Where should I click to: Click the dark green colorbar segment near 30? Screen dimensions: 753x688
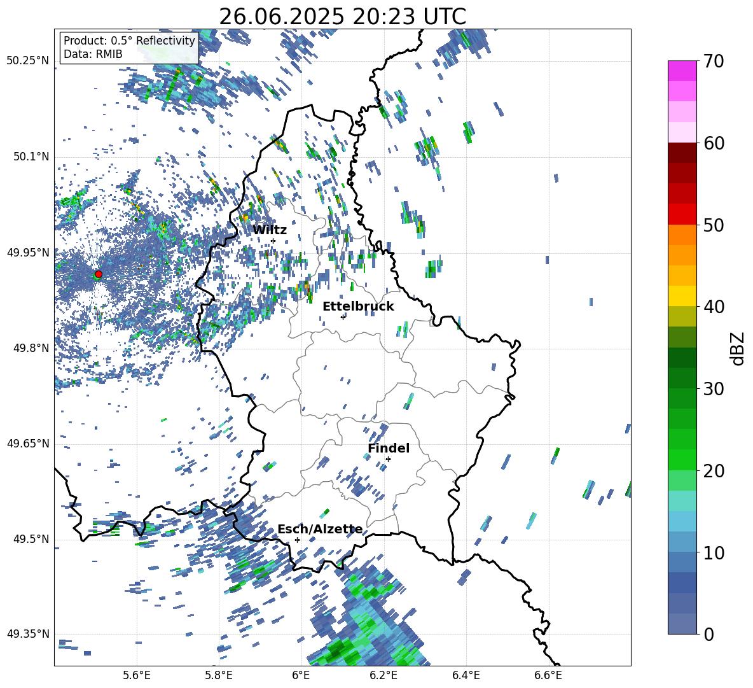point(682,378)
